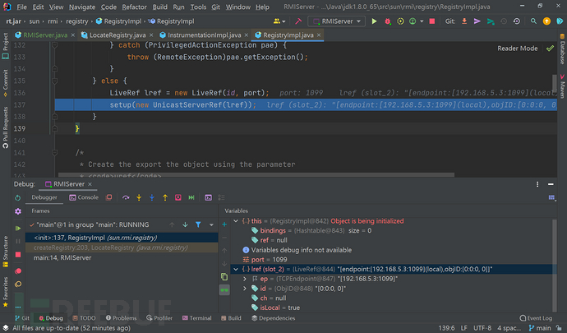Start debugging with the bug icon
The image size is (567, 333).
point(388,21)
